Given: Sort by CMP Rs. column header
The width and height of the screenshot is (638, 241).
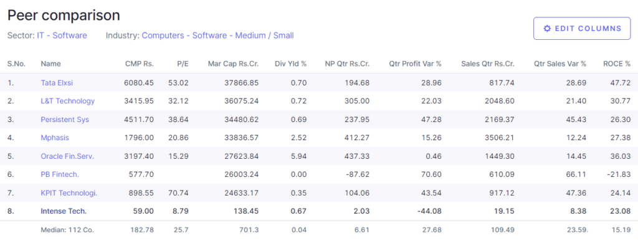Looking at the screenshot, I should pyautogui.click(x=140, y=64).
